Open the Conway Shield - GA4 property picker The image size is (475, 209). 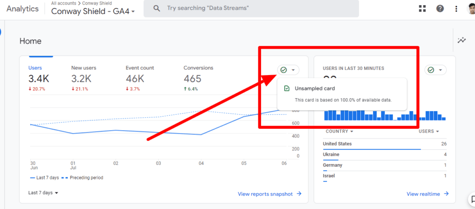tap(93, 11)
